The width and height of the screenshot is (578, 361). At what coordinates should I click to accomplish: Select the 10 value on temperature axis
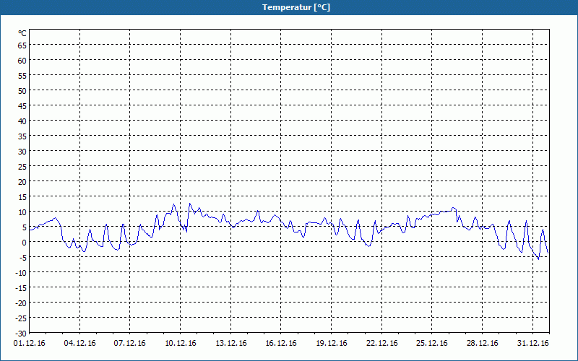22,212
